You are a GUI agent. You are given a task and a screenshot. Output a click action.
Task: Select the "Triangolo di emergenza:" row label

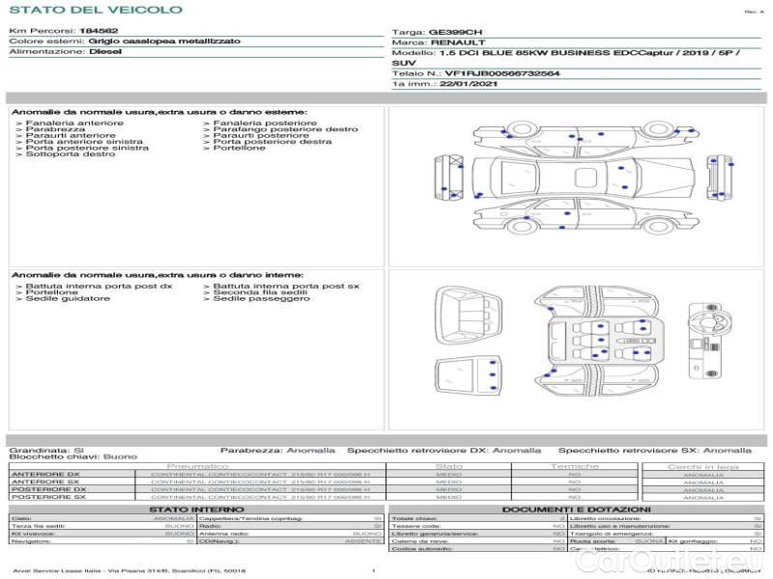click(x=612, y=534)
